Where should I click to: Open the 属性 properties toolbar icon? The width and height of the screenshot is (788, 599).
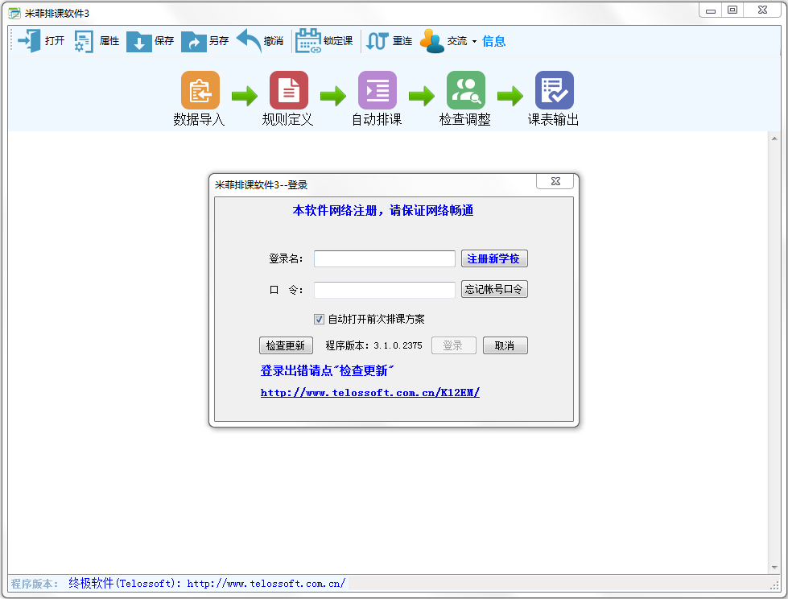pyautogui.click(x=84, y=41)
